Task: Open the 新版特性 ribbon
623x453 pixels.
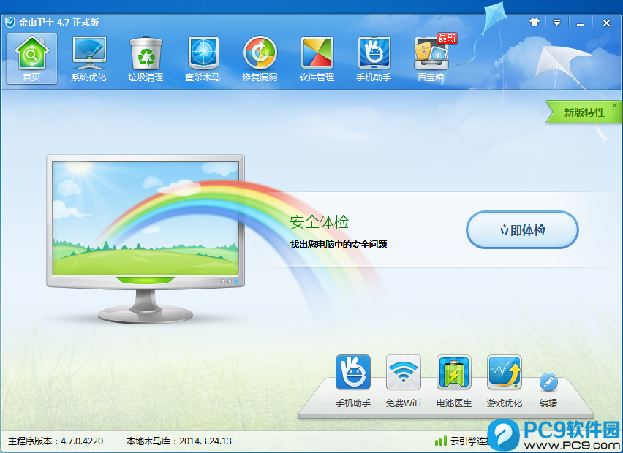Action: [584, 113]
